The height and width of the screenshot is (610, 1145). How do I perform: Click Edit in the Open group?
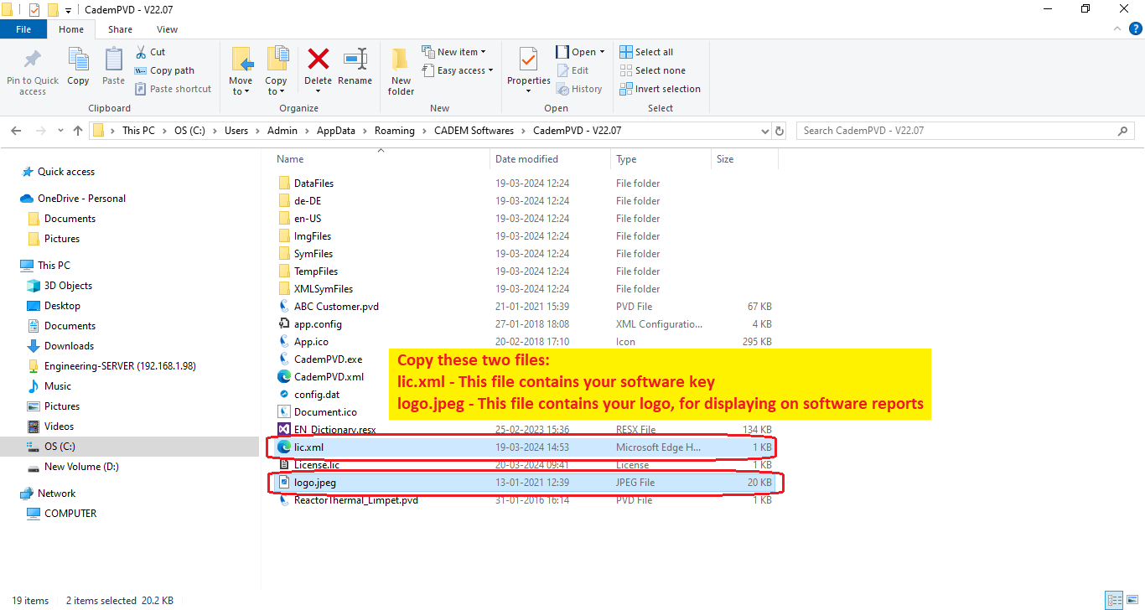(572, 70)
